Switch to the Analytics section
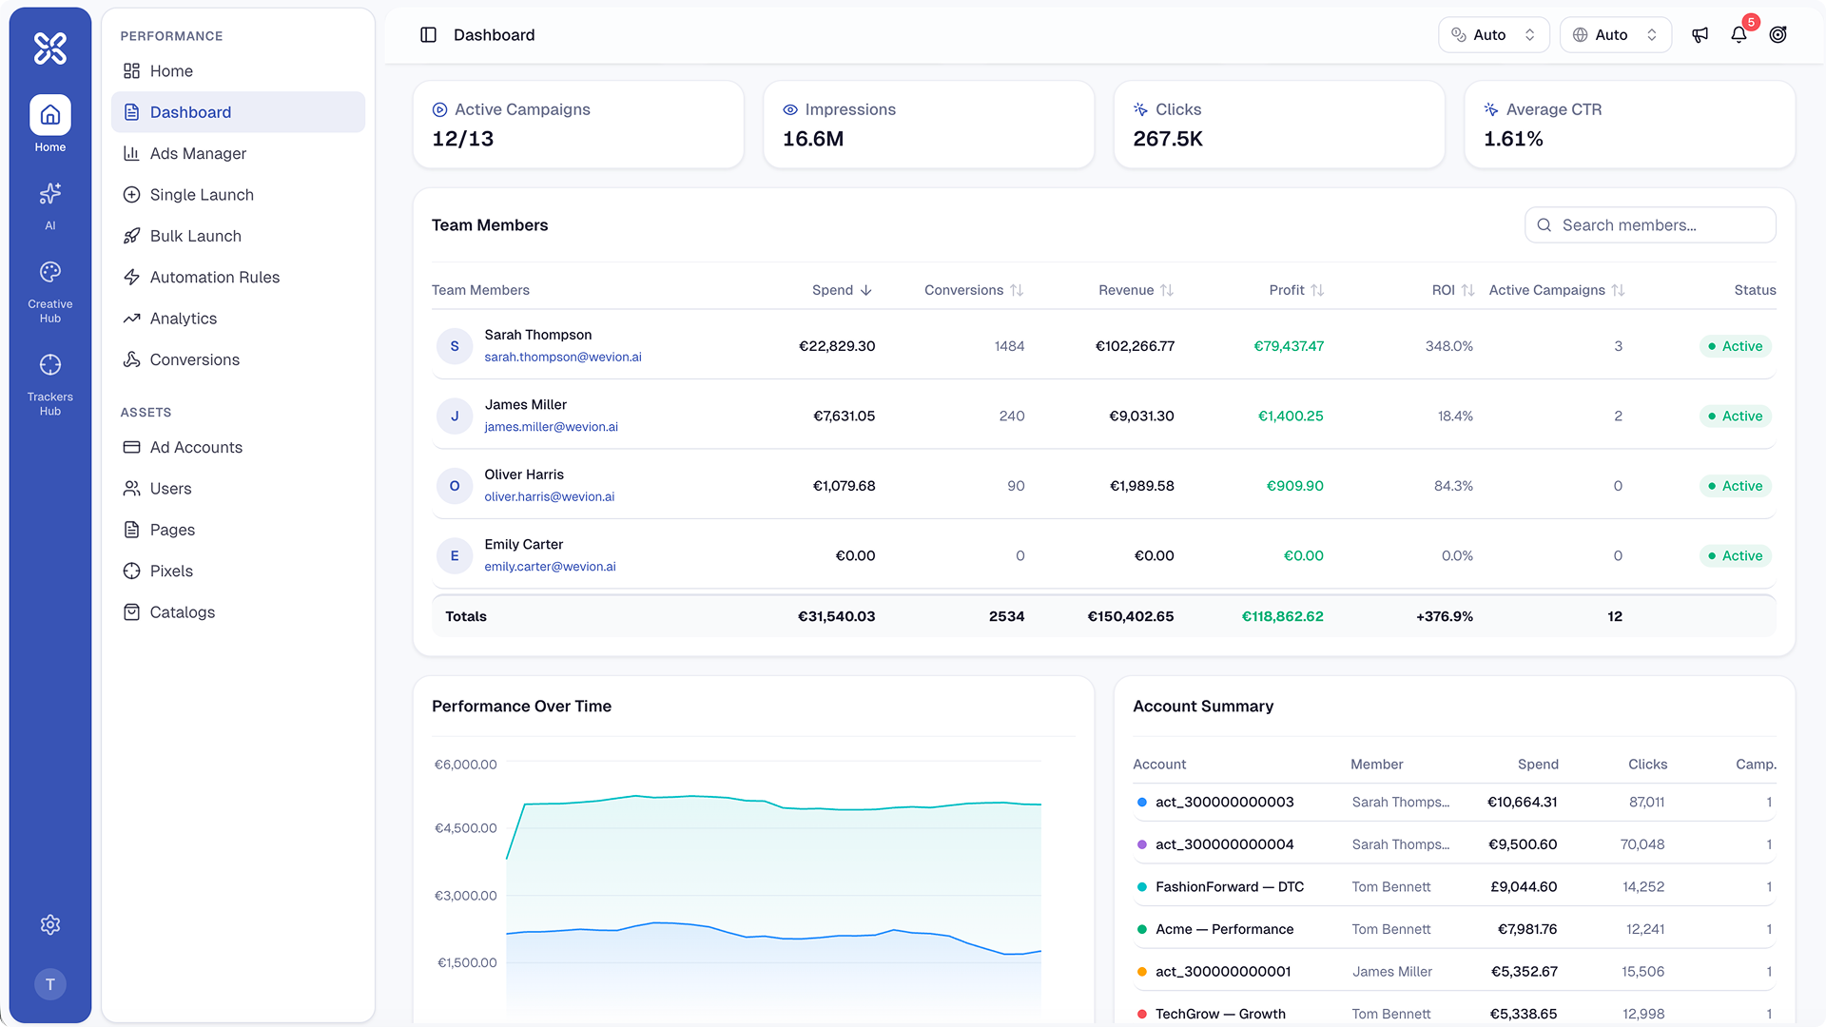 pyautogui.click(x=183, y=318)
